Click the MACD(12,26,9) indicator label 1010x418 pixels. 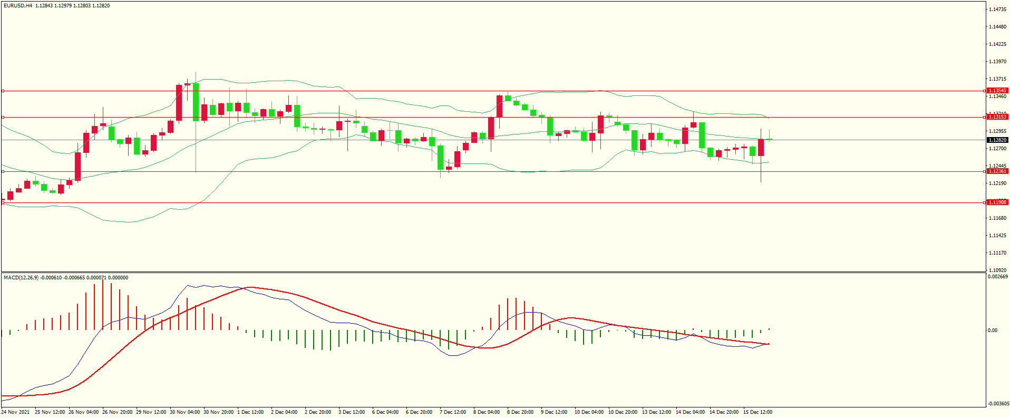(21, 278)
